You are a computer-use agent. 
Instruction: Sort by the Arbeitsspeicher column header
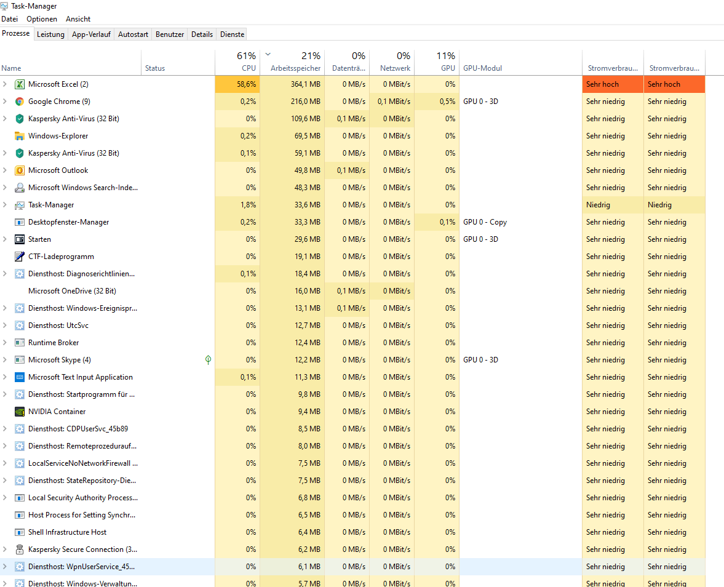292,62
